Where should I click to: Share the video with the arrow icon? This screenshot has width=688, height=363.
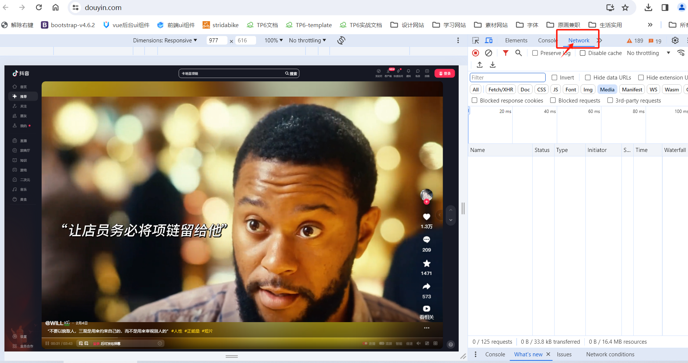point(427,286)
